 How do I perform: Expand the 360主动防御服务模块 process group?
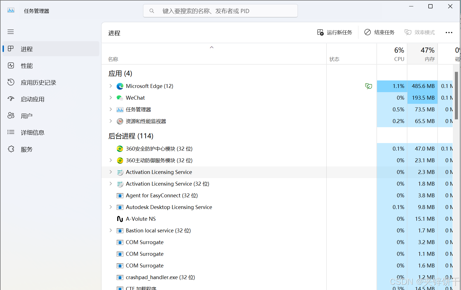pos(111,160)
